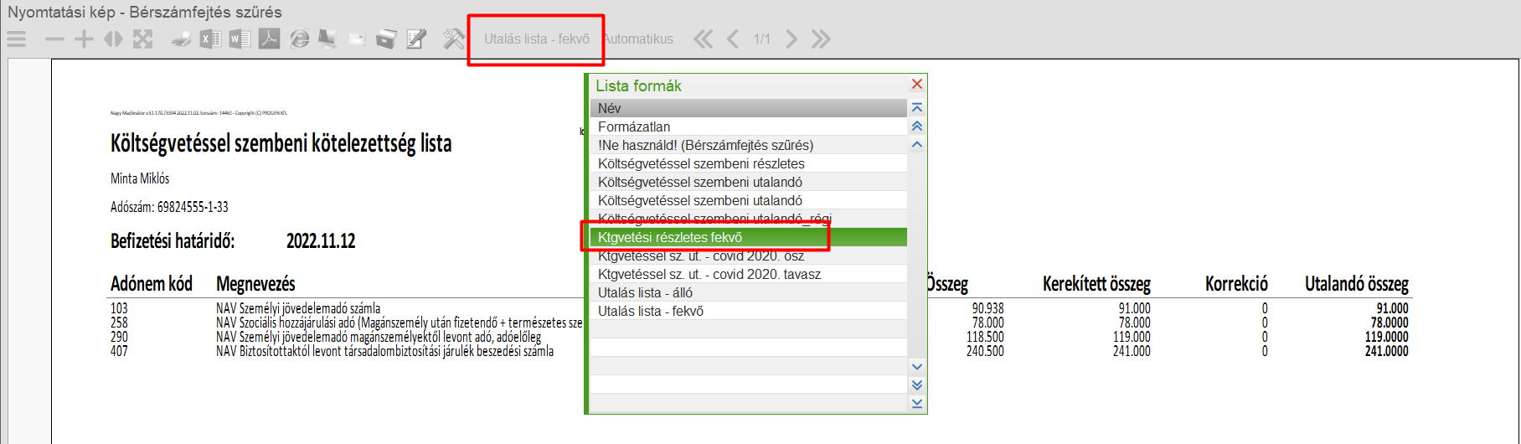This screenshot has height=444, width=1521.
Task: Open the list in Internet Explorer
Action: pos(299,39)
